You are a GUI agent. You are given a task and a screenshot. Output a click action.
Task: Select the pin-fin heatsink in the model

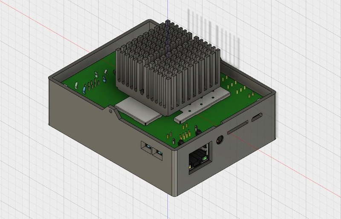coord(168,67)
